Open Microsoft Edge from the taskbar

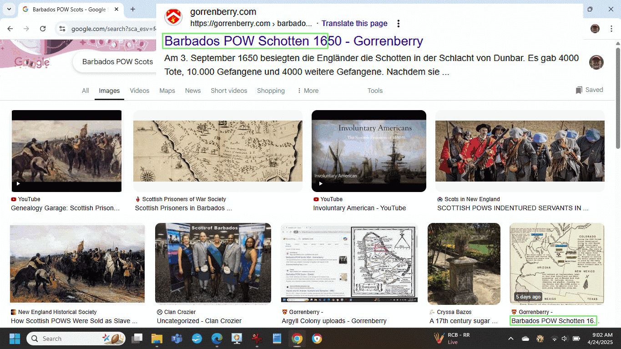[217, 339]
